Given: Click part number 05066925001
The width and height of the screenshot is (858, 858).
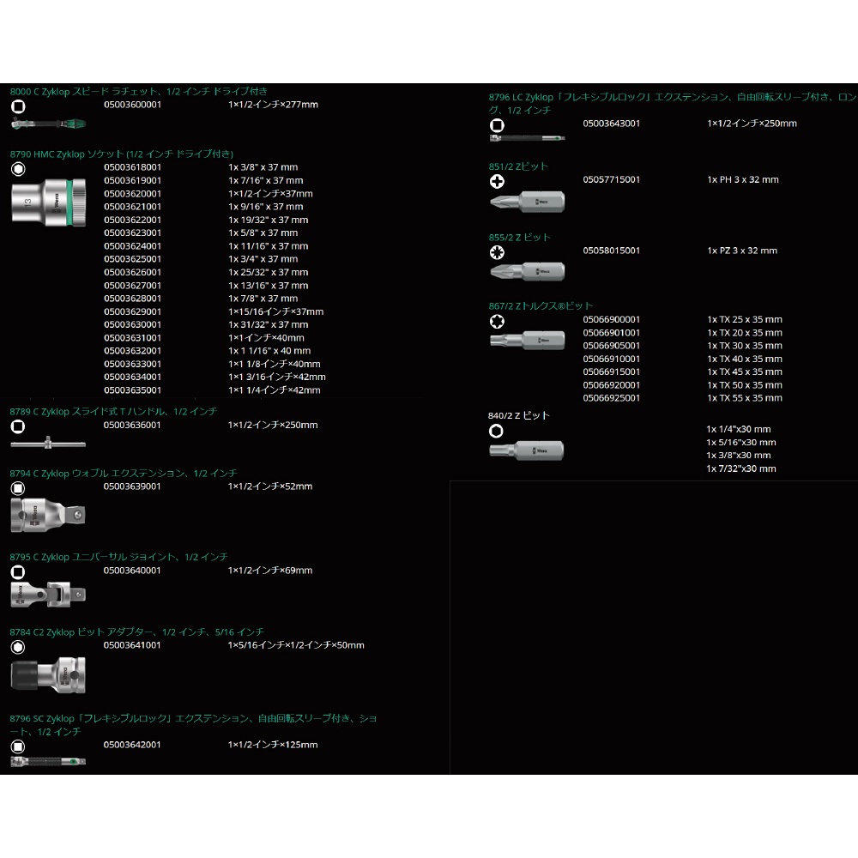Looking at the screenshot, I should [612, 398].
